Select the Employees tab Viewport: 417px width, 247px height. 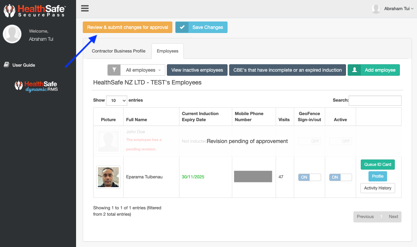pos(167,51)
